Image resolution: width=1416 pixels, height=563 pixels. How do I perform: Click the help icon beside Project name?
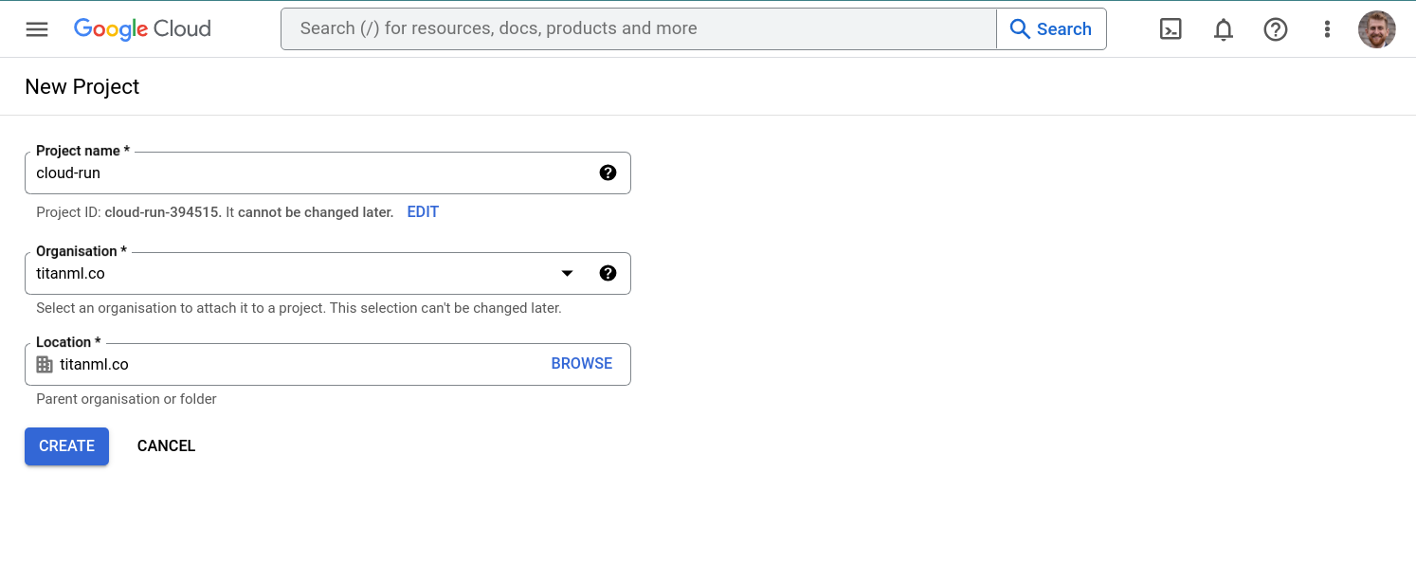coord(608,173)
